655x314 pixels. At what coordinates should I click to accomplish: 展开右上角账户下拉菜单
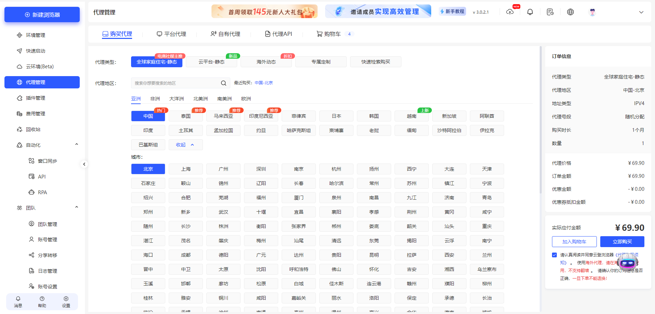click(641, 12)
